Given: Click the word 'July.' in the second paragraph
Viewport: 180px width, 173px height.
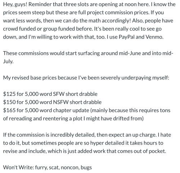Looking at the screenshot, I should pos(8,61).
